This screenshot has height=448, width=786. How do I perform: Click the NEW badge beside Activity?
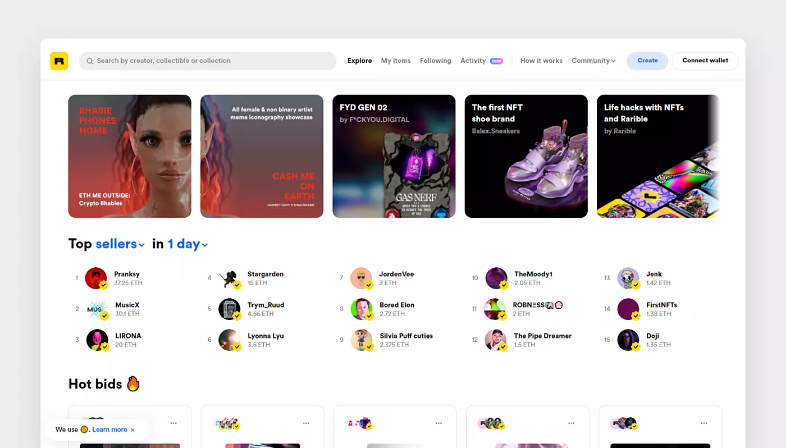(x=496, y=61)
